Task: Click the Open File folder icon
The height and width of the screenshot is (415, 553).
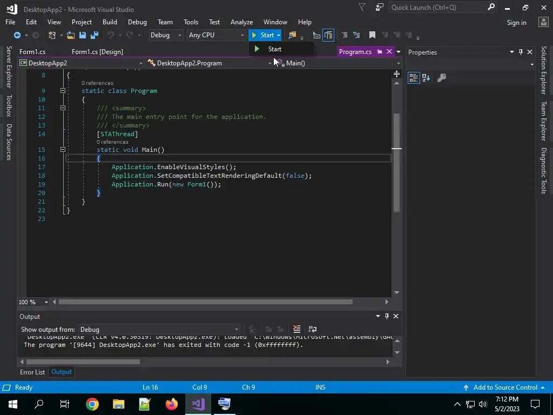Action: (71, 35)
